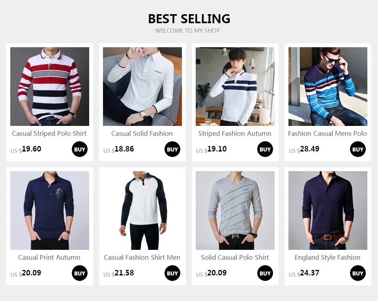Click BUY button for Casual Striped Polo Shirt
Image resolution: width=378 pixels, height=301 pixels.
pyautogui.click(x=80, y=149)
